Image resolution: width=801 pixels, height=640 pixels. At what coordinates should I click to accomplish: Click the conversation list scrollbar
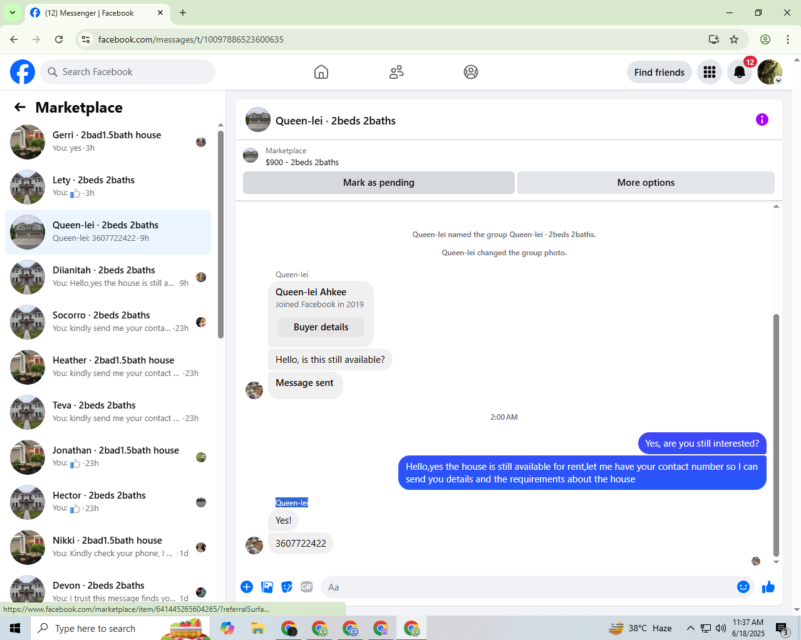(220, 235)
